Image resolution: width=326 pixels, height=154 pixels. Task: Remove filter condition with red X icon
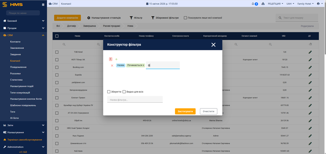click(x=112, y=65)
